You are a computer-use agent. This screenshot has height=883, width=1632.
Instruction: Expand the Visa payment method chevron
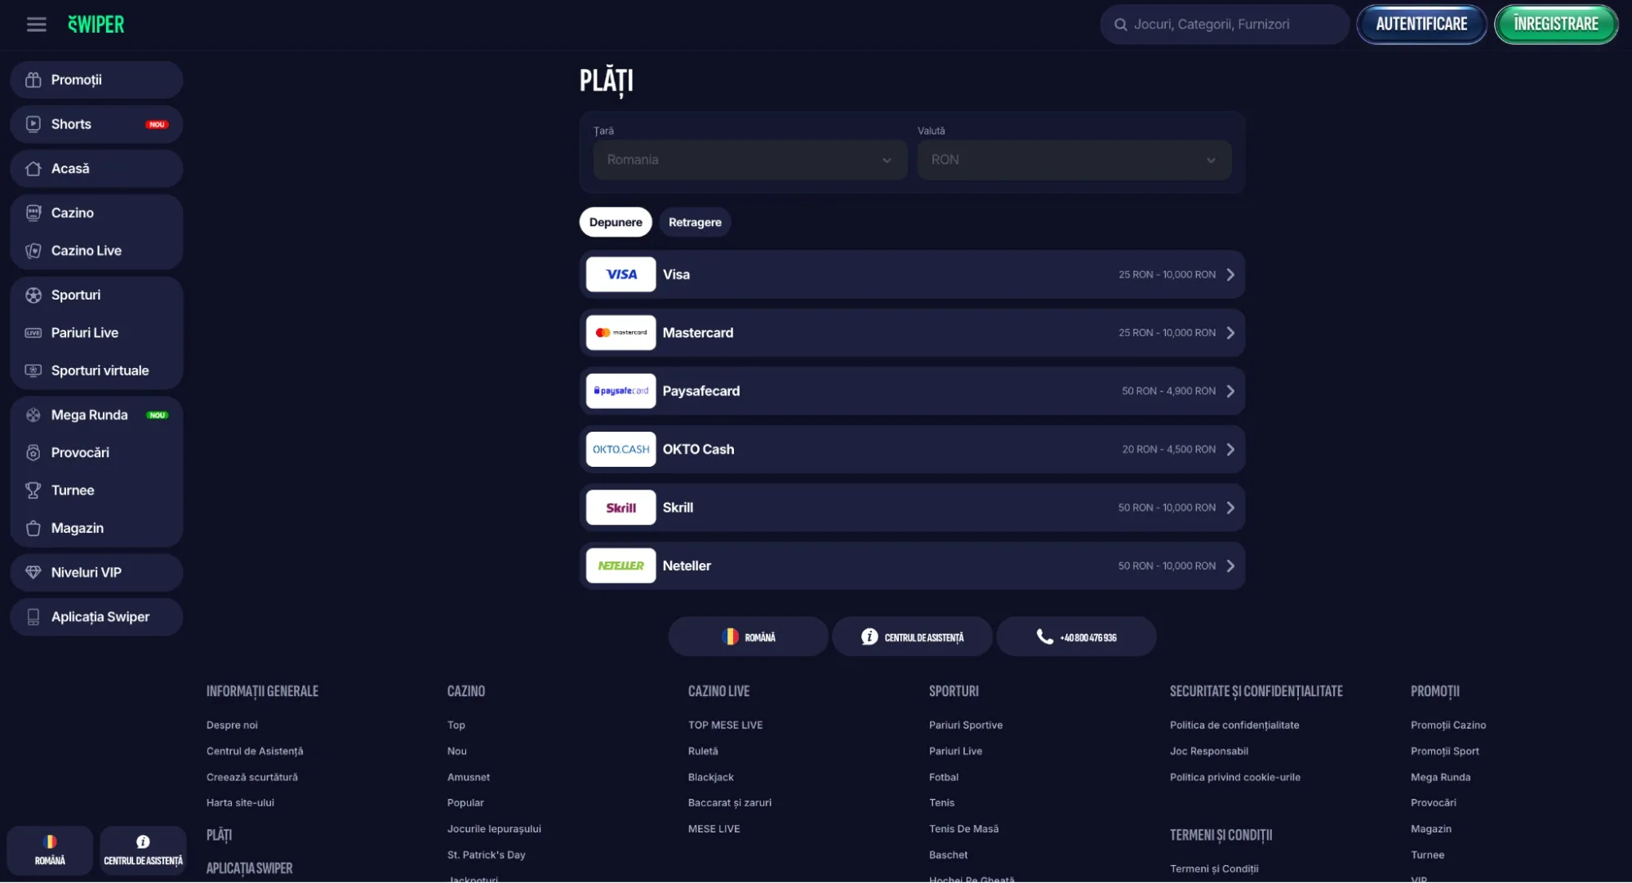[x=1230, y=275]
